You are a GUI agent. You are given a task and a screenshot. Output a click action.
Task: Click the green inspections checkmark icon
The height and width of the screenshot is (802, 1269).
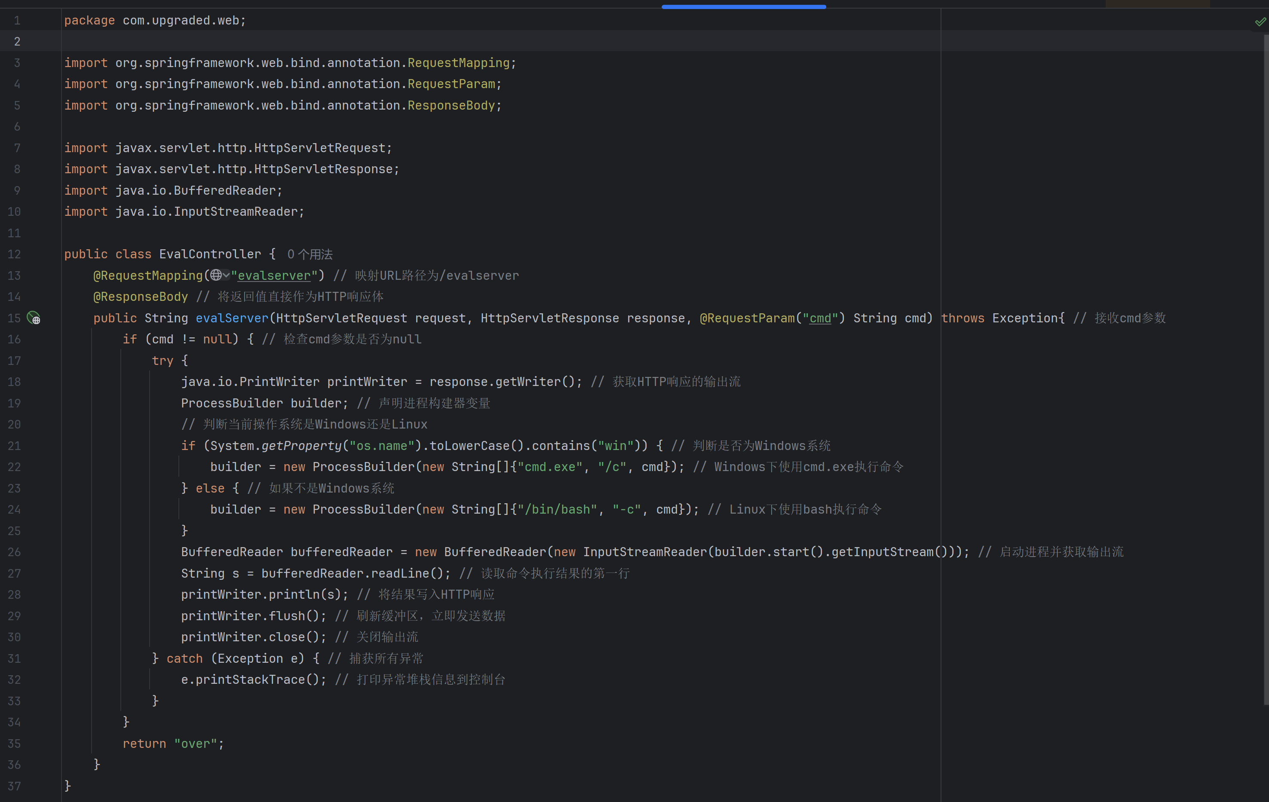click(1260, 21)
